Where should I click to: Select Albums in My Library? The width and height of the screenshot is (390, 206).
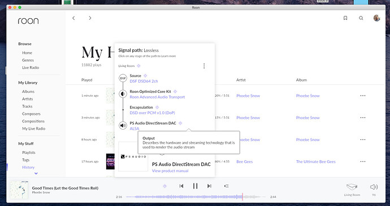pos(28,92)
